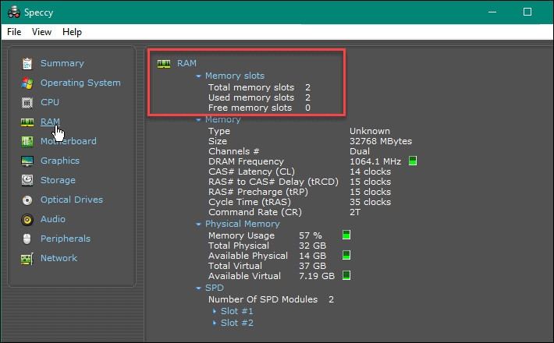Viewport: 554px width, 343px height.
Task: Maximize the Speccy window
Action: coord(527,12)
